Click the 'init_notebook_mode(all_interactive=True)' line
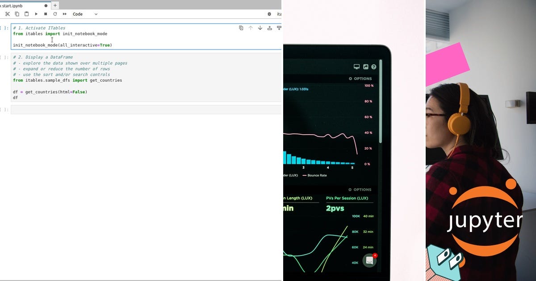Image resolution: width=536 pixels, height=281 pixels. [x=63, y=45]
